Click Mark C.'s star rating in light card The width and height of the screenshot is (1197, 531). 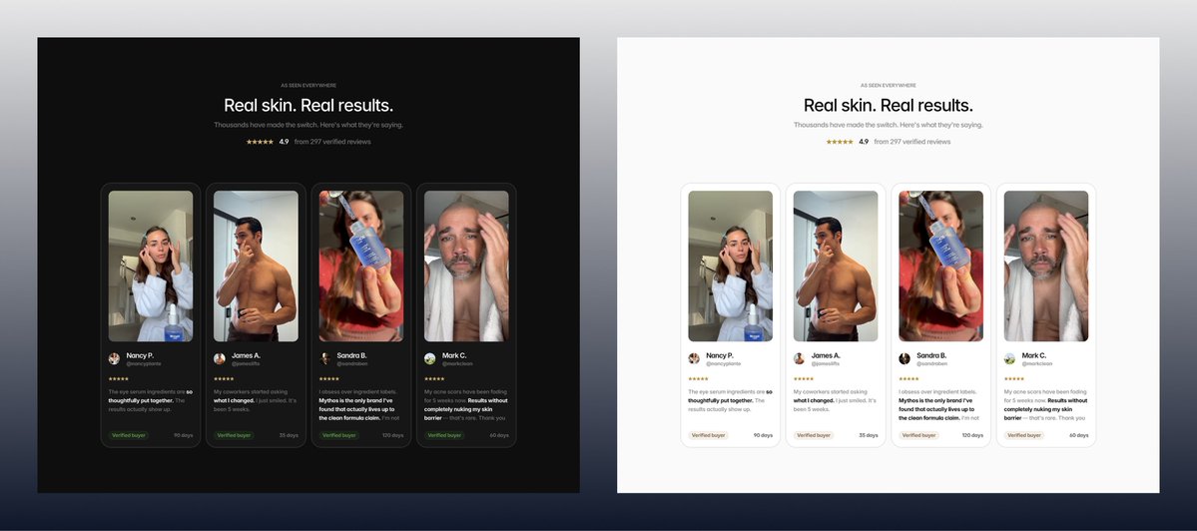(x=1014, y=379)
